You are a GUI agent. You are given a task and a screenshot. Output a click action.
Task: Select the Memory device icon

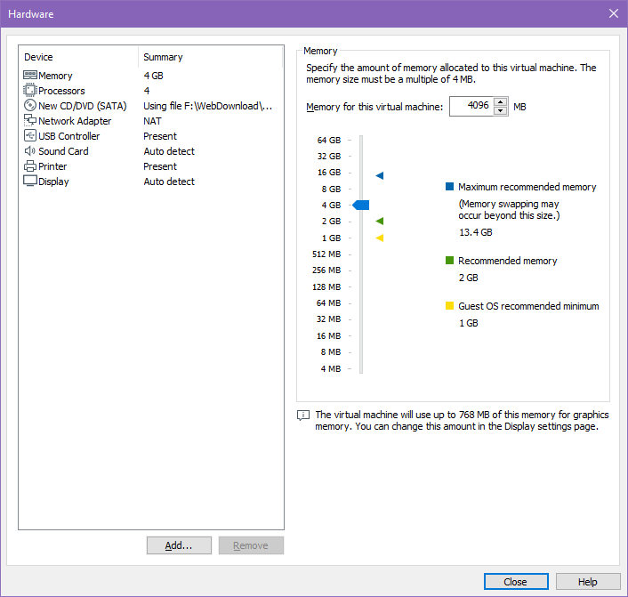pos(30,76)
